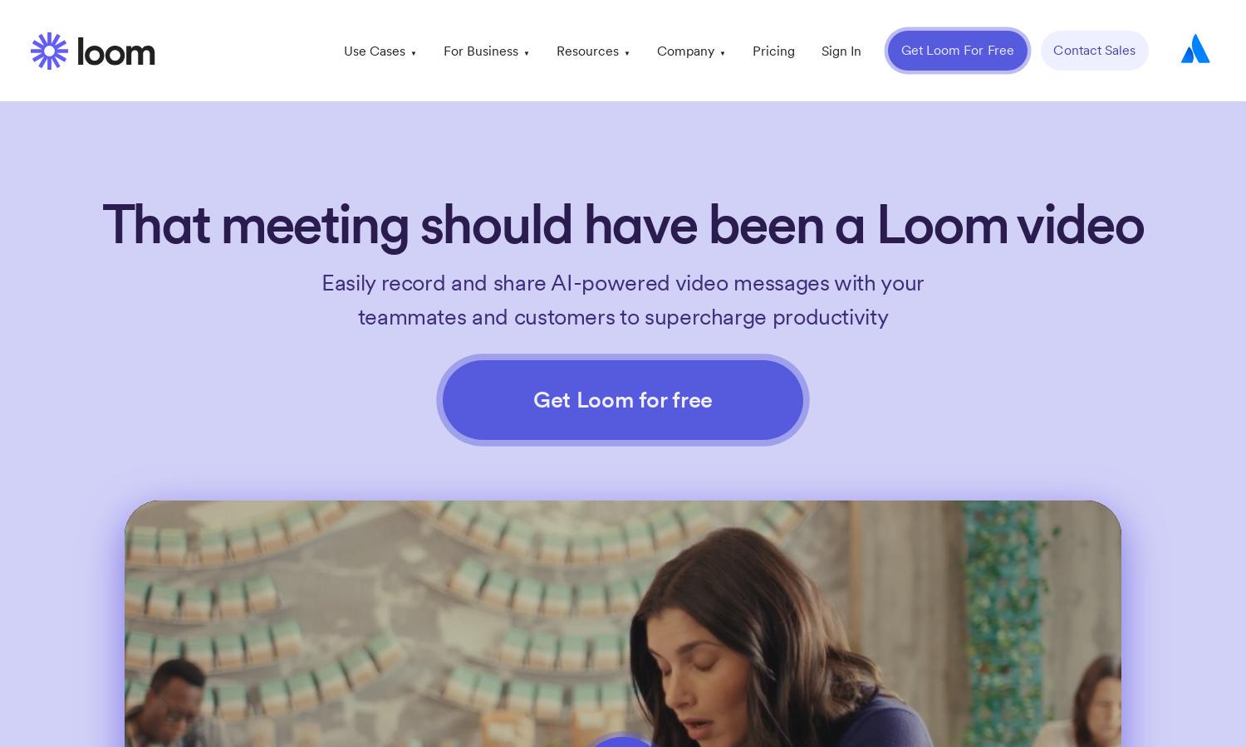Expand the For Business dropdown arrow
Viewport: 1246px width, 747px height.
coord(527,53)
